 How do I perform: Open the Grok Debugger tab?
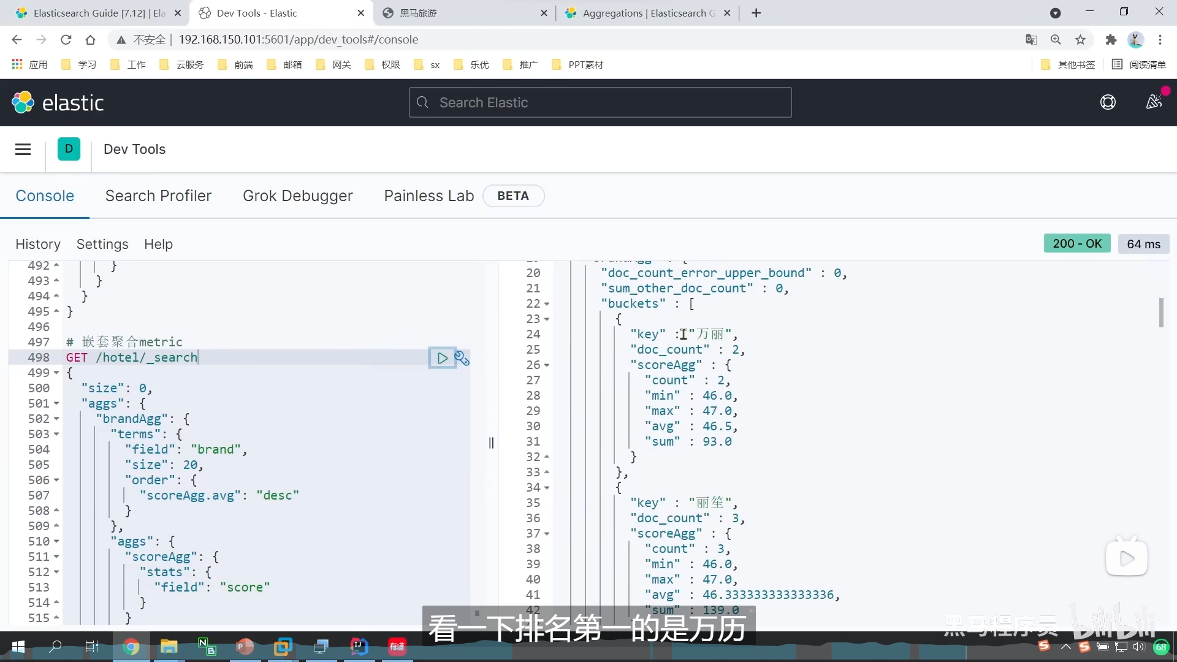pos(297,196)
